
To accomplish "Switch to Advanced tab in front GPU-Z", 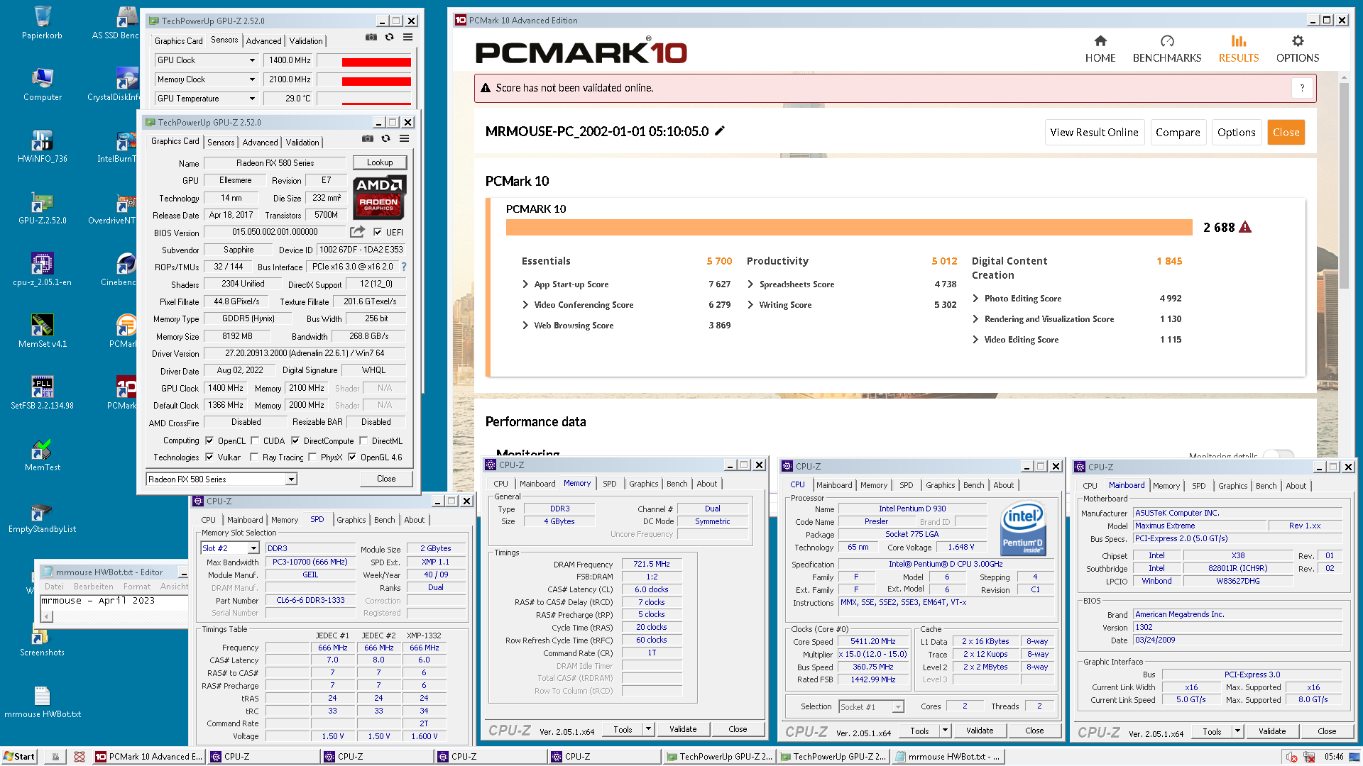I will (x=260, y=143).
